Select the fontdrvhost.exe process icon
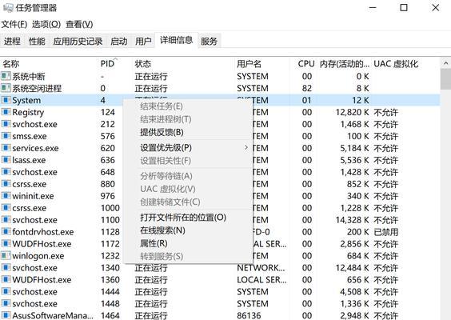Image resolution: width=451 pixels, height=320 pixels. 6,232
